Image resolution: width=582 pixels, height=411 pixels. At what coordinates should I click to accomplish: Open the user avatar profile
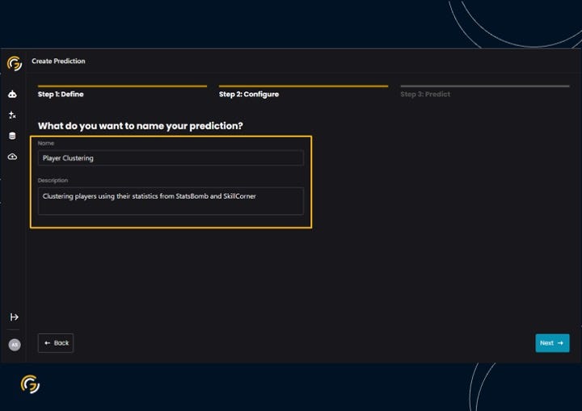(15, 345)
